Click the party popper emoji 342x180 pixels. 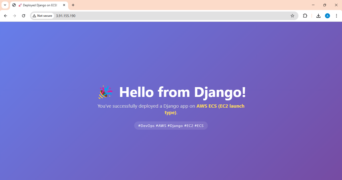click(105, 92)
